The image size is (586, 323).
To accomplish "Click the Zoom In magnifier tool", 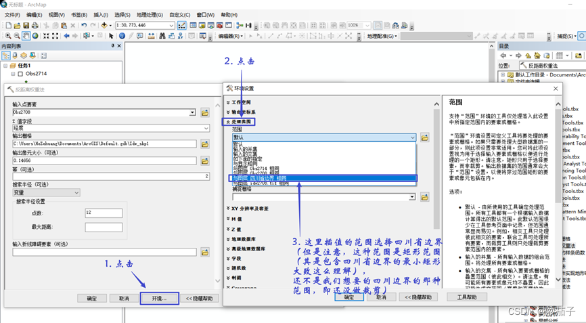I will (x=7, y=36).
